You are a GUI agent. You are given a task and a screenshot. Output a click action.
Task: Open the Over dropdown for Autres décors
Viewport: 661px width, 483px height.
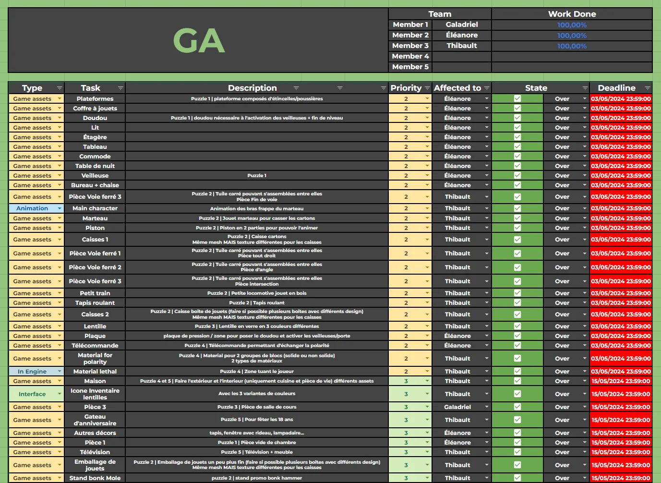(585, 433)
